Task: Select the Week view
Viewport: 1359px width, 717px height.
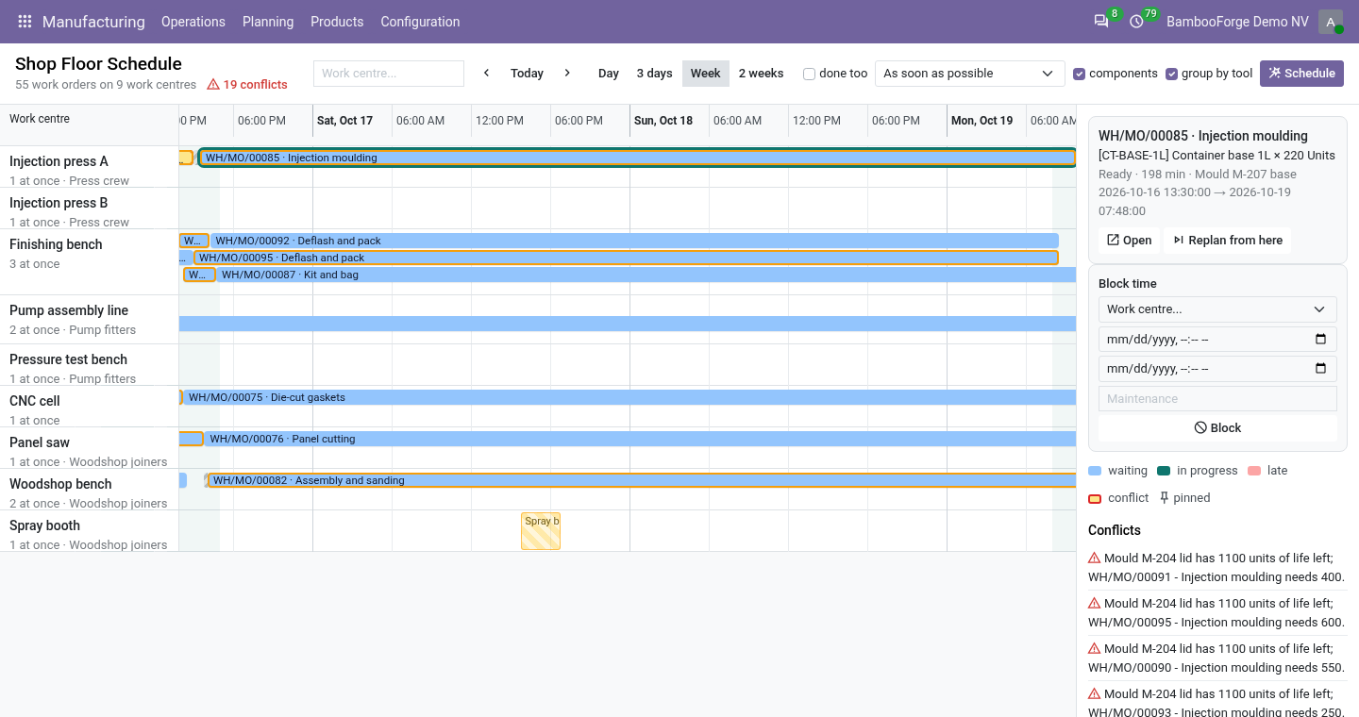Action: click(x=705, y=74)
